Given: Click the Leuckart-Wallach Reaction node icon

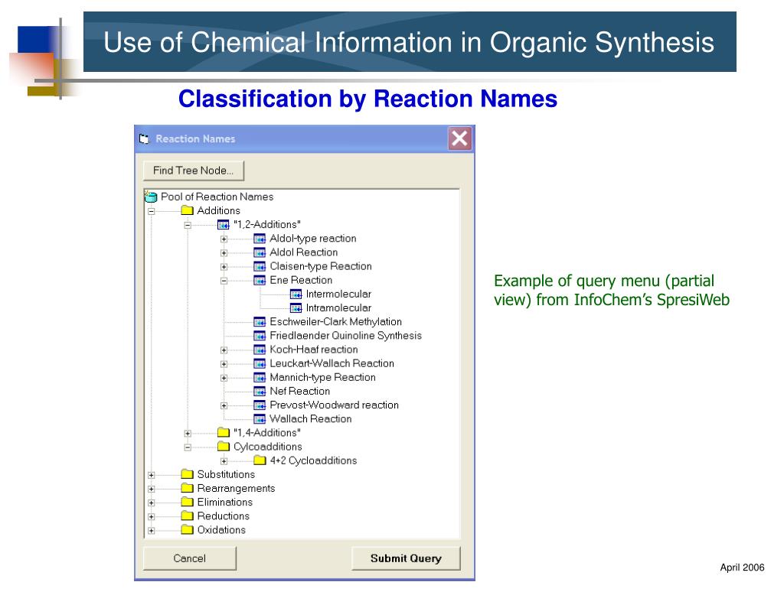Looking at the screenshot, I should [260, 364].
